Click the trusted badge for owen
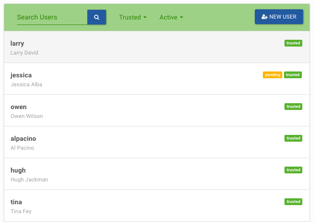This screenshot has height=222, width=315. 293,107
